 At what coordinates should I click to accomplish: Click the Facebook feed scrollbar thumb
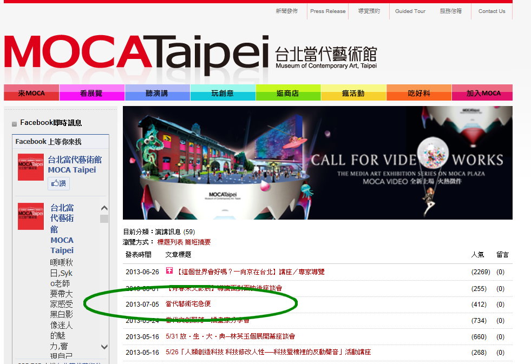point(104,219)
